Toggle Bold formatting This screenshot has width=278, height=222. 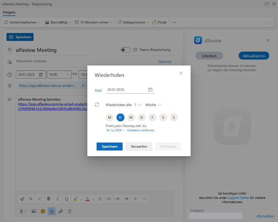(48, 199)
